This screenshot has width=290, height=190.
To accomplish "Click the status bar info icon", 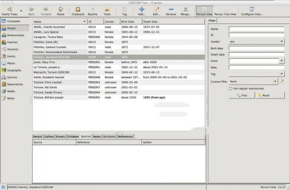I will (x=3, y=187).
